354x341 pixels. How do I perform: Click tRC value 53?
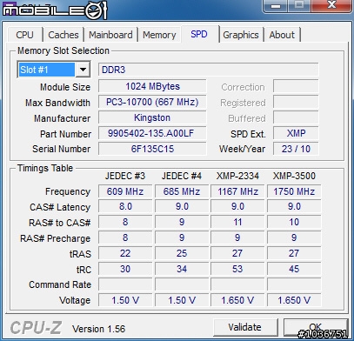tap(237, 269)
